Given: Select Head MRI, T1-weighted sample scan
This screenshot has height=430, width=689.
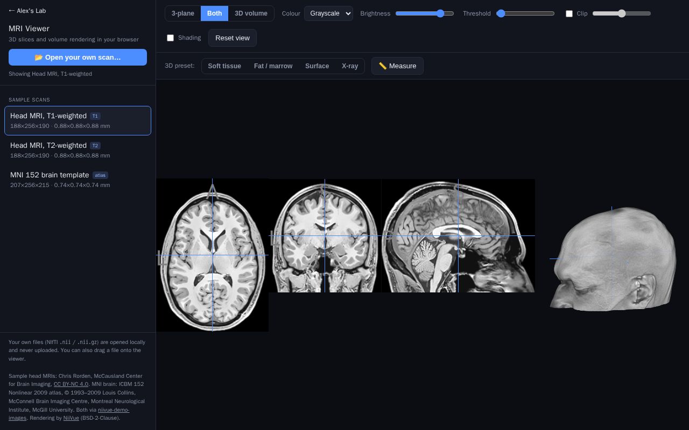Looking at the screenshot, I should (78, 120).
